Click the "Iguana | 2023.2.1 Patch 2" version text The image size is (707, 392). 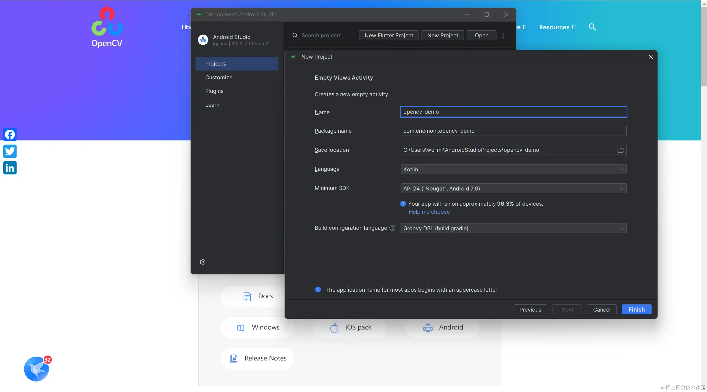pyautogui.click(x=240, y=44)
